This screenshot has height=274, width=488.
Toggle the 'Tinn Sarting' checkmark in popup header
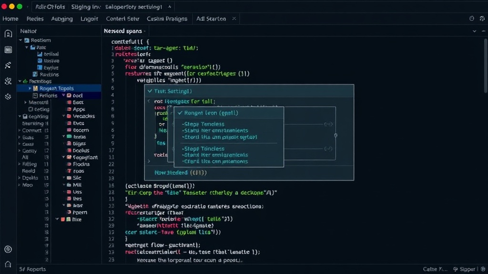[150, 91]
